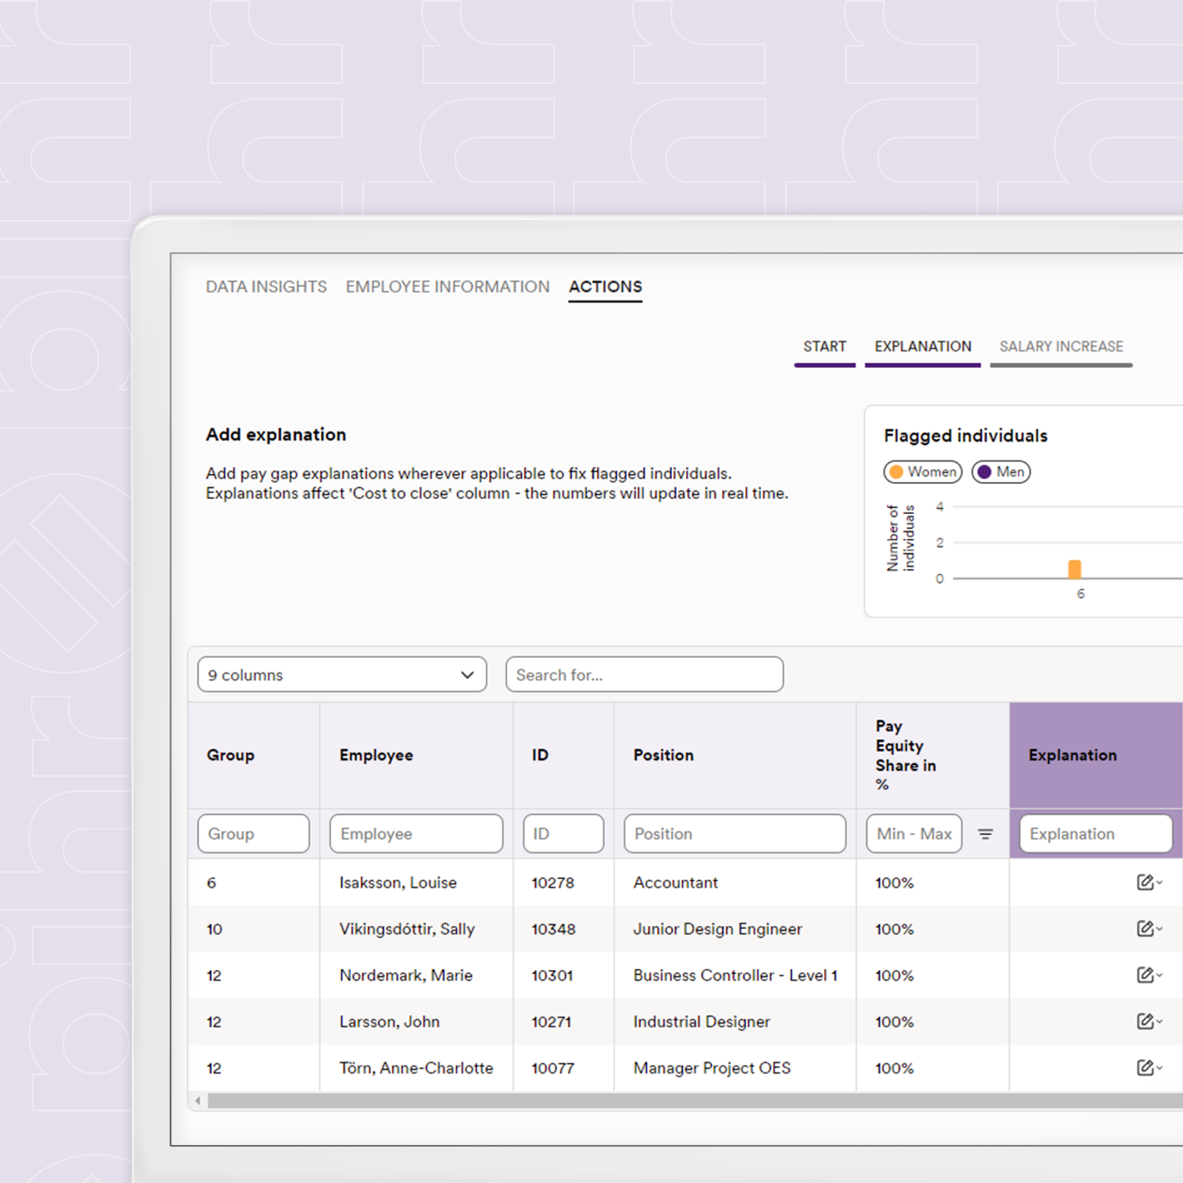This screenshot has width=1183, height=1183.
Task: Go to Salary Increase step
Action: (x=1061, y=347)
